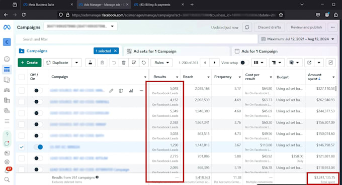The height and width of the screenshot is (185, 342).
Task: Check the box for the $327,110.53 campaign row
Action: click(x=22, y=90)
